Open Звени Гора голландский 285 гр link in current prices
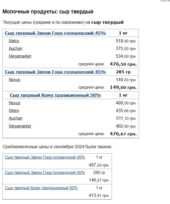The height and width of the screenshot is (204, 170). click(55, 72)
